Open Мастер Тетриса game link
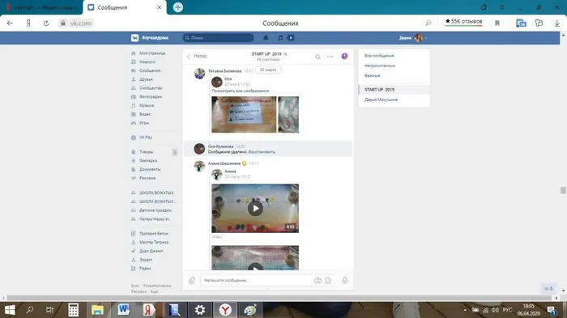This screenshot has height=318, width=567. [x=154, y=242]
